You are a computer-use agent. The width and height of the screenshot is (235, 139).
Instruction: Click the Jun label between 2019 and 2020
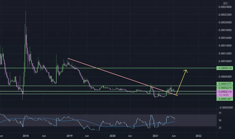(87, 136)
